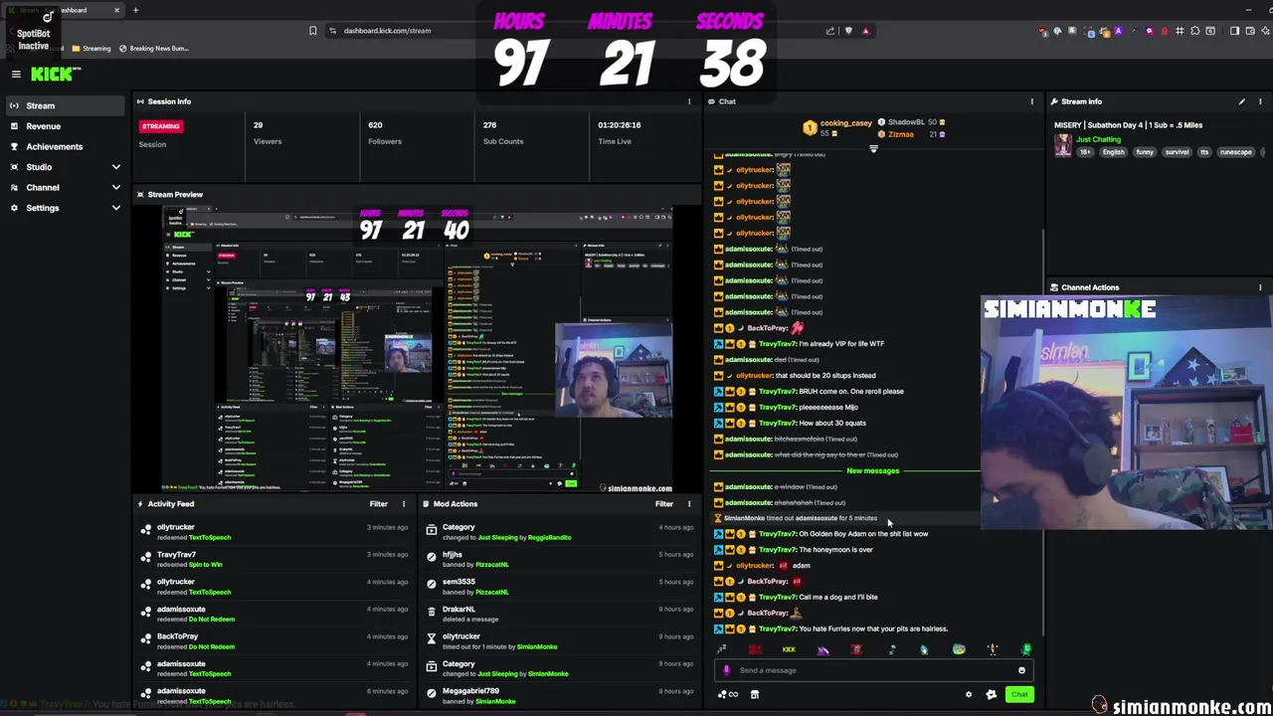This screenshot has height=716, width=1273.
Task: Open the Streaming bookmarks folder
Action: (91, 49)
